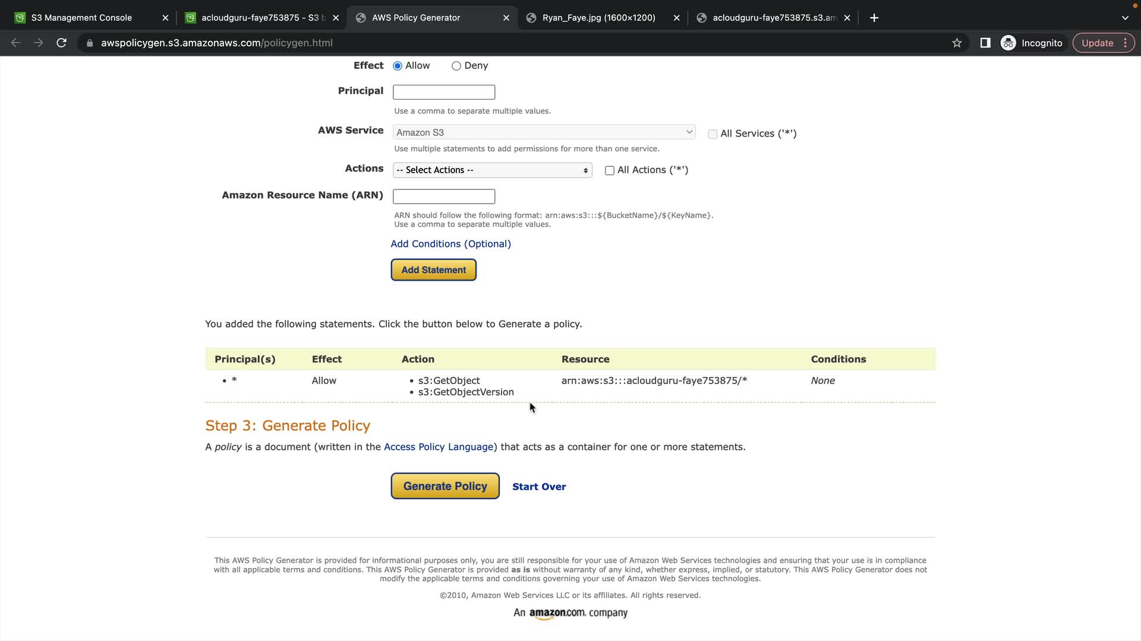Click the Principal input field
1141x641 pixels.
444,92
